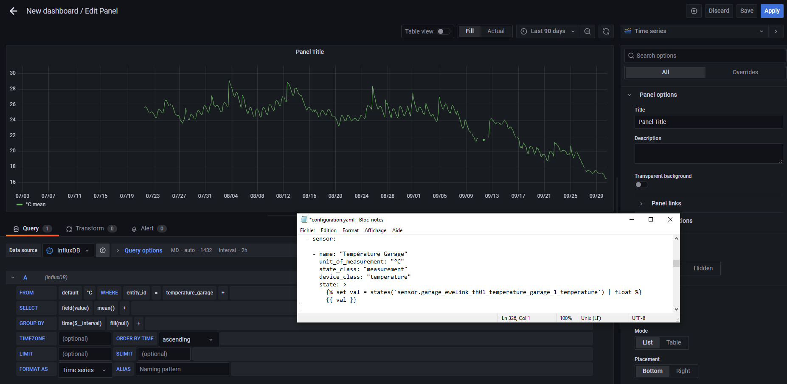Open the Last 90 days time picker
The image size is (787, 384).
[x=548, y=31]
